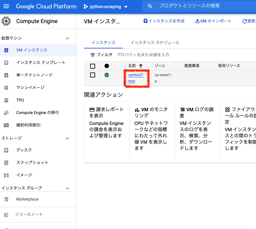Switch to the インスタンス tab

(x=103, y=42)
